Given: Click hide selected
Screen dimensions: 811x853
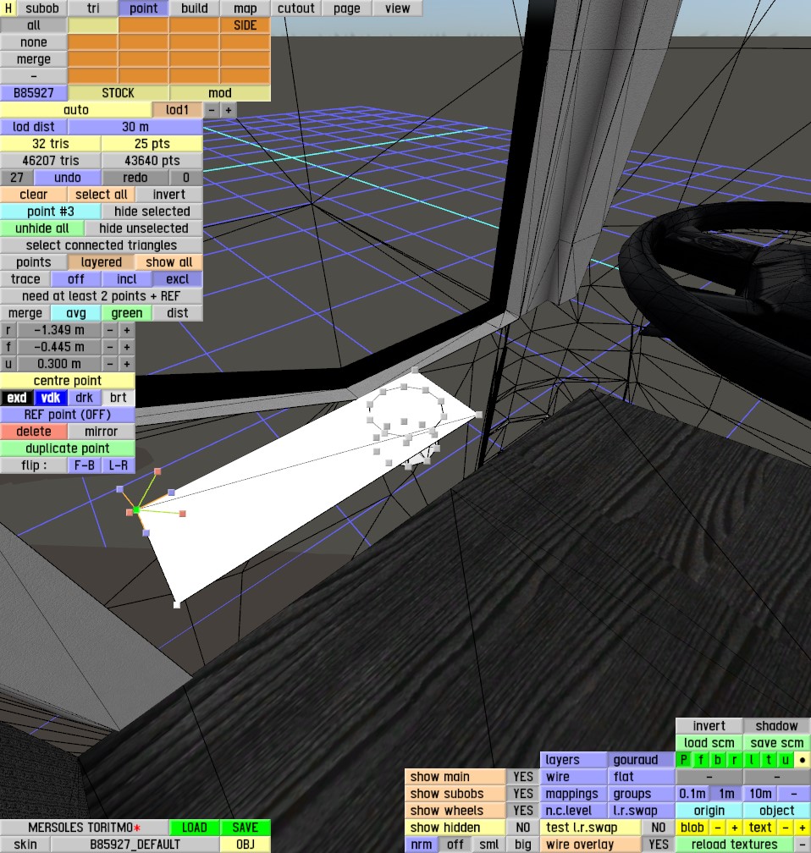Looking at the screenshot, I should [x=152, y=211].
